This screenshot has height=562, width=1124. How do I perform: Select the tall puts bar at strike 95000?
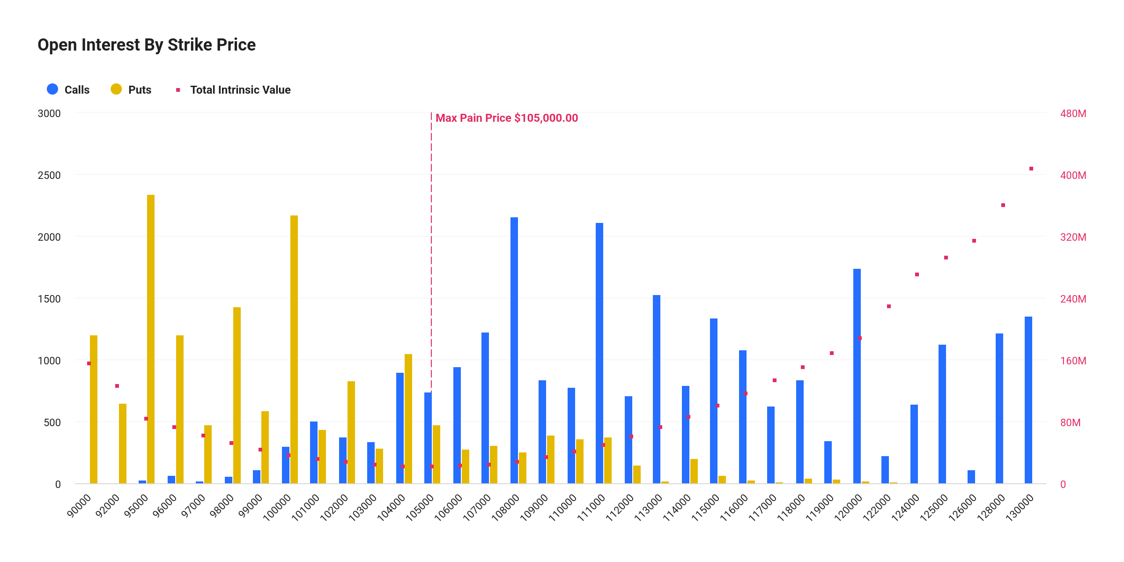pos(151,328)
